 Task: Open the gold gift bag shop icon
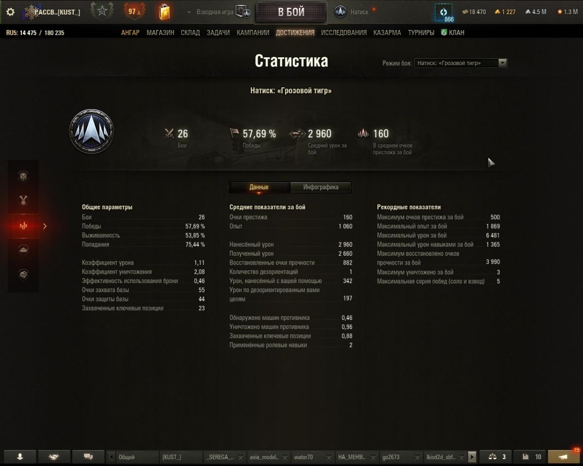tap(165, 11)
